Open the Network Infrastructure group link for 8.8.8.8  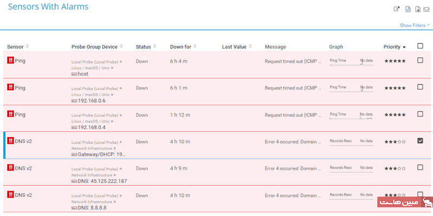coord(92,202)
